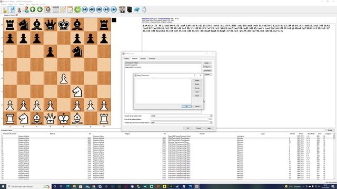Click Bajar button in directories dialog
The height and width of the screenshot is (189, 337).
click(197, 96)
